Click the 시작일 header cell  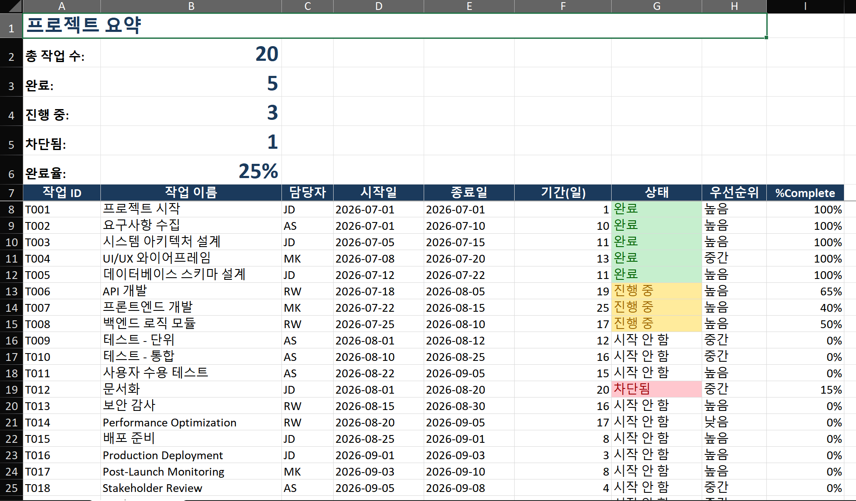[378, 193]
